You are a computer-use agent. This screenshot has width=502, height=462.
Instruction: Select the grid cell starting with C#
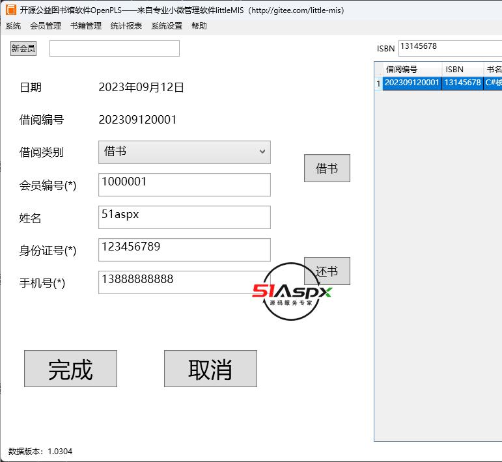[493, 83]
